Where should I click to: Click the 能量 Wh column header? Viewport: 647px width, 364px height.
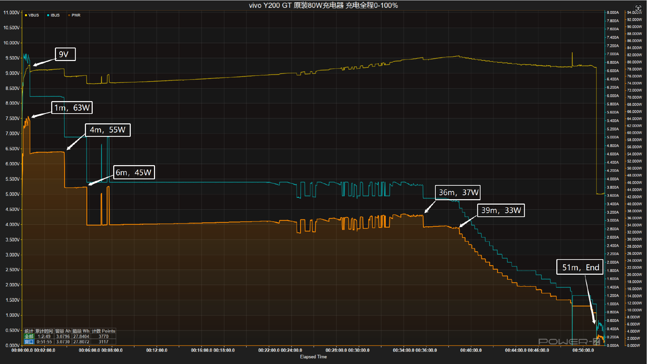81,331
